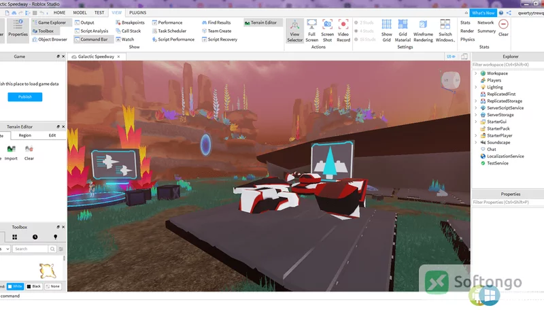
Task: Click the Publish button in Game panel
Action: click(x=25, y=97)
